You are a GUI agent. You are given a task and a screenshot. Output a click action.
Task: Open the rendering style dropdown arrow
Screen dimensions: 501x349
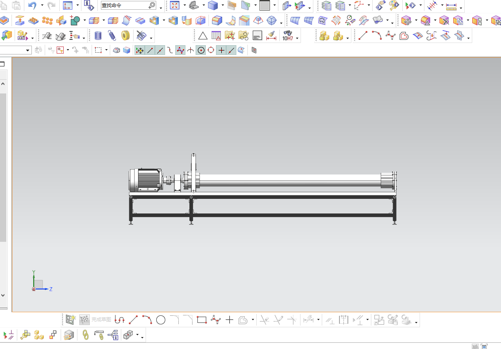pos(223,5)
